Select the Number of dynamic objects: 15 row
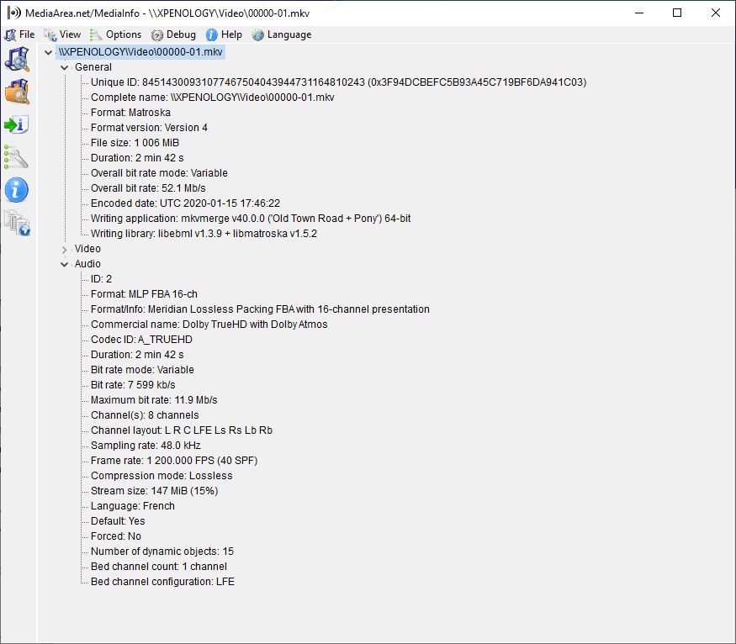736x644 pixels. coord(162,552)
